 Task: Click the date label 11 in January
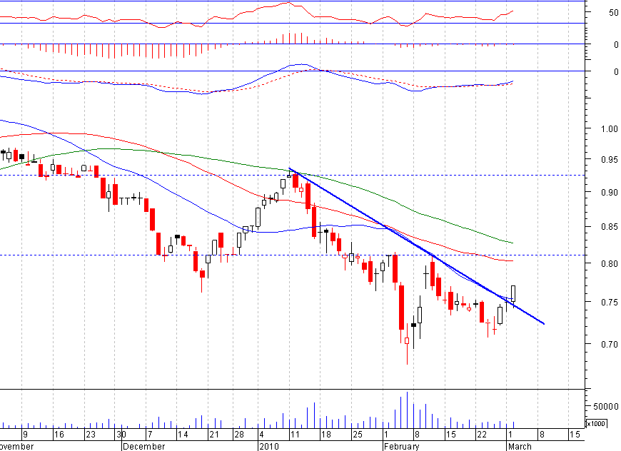pyautogui.click(x=295, y=435)
